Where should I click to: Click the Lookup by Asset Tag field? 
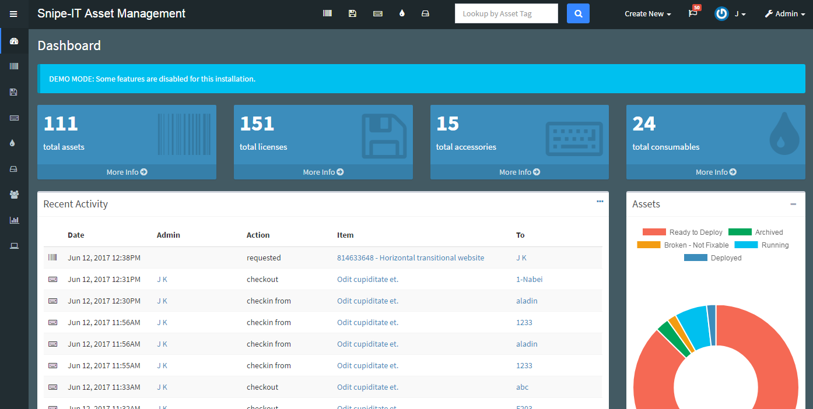coord(506,13)
